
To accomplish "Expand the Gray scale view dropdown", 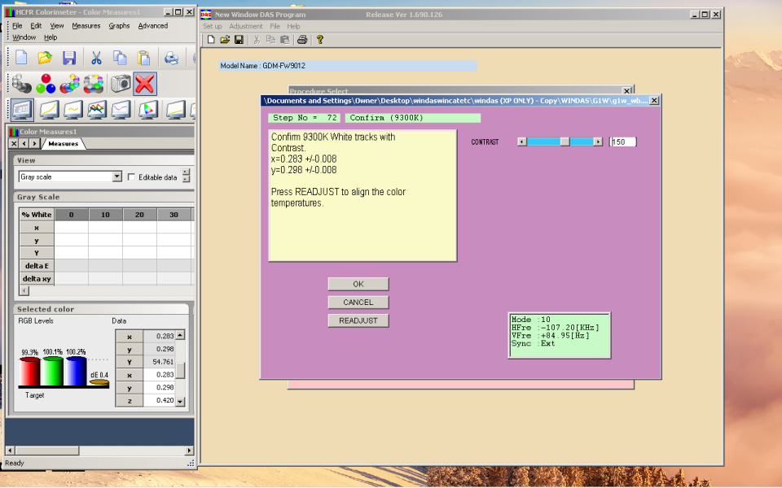I will pyautogui.click(x=116, y=176).
